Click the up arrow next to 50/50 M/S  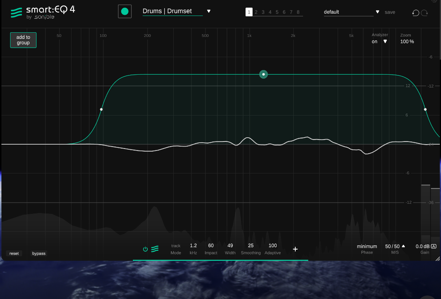[403, 246]
